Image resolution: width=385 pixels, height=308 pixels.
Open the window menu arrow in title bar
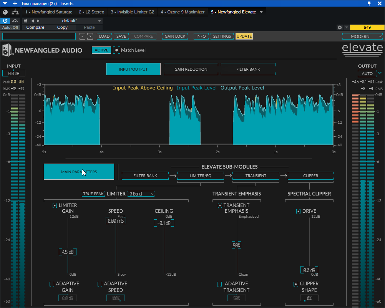pyautogui.click(x=5, y=3)
